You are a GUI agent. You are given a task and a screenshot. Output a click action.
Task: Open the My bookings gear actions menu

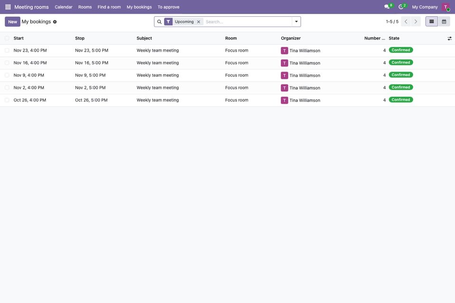(x=55, y=22)
